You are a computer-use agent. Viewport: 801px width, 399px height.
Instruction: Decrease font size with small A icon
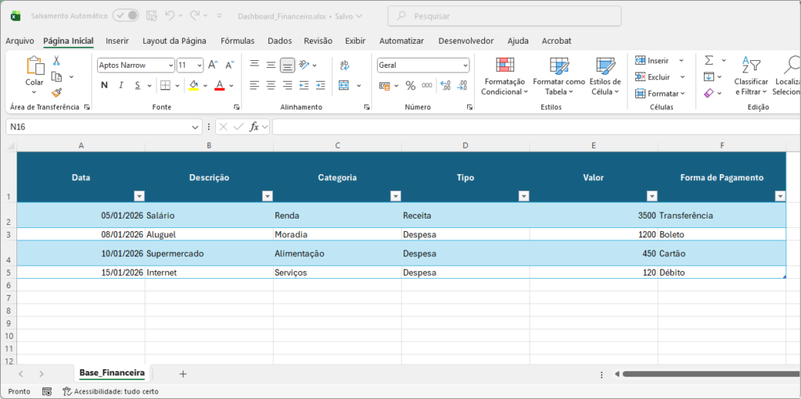(230, 66)
